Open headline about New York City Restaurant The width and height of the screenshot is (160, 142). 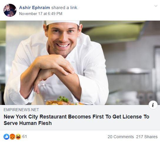click(76, 120)
